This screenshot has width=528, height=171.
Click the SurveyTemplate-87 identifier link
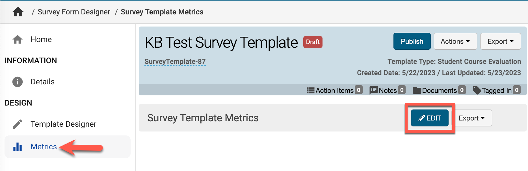tap(175, 62)
